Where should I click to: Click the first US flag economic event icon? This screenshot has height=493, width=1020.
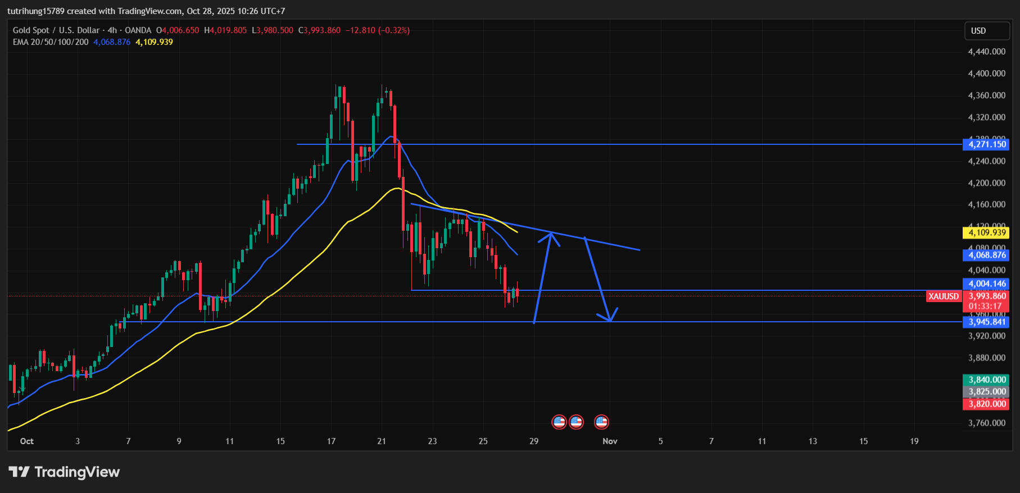point(559,422)
